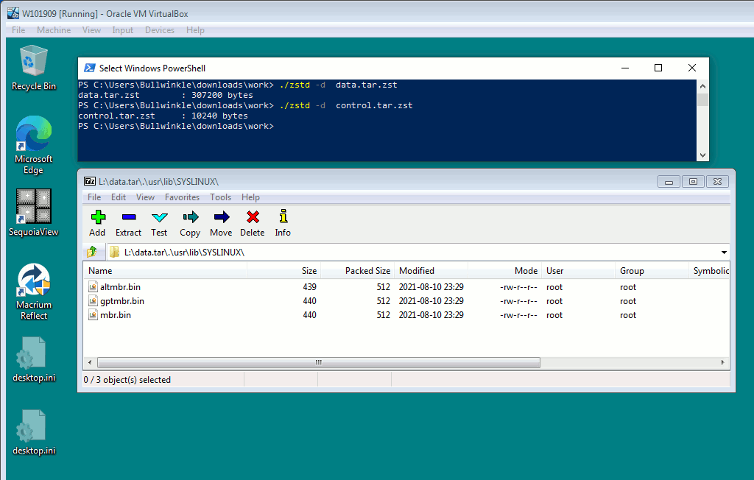The height and width of the screenshot is (480, 754).
Task: Open the VirtualBox Help menu
Action: click(195, 30)
